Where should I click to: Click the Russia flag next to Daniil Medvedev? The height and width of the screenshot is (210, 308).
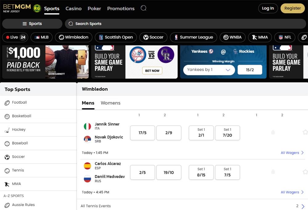coord(87,179)
